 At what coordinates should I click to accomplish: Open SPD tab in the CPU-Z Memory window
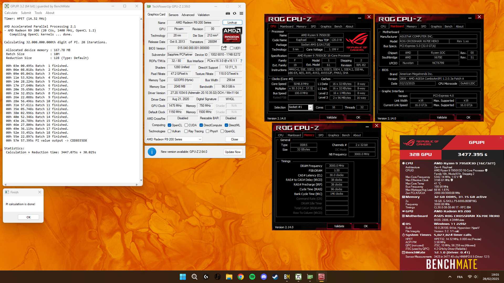pyautogui.click(x=321, y=135)
